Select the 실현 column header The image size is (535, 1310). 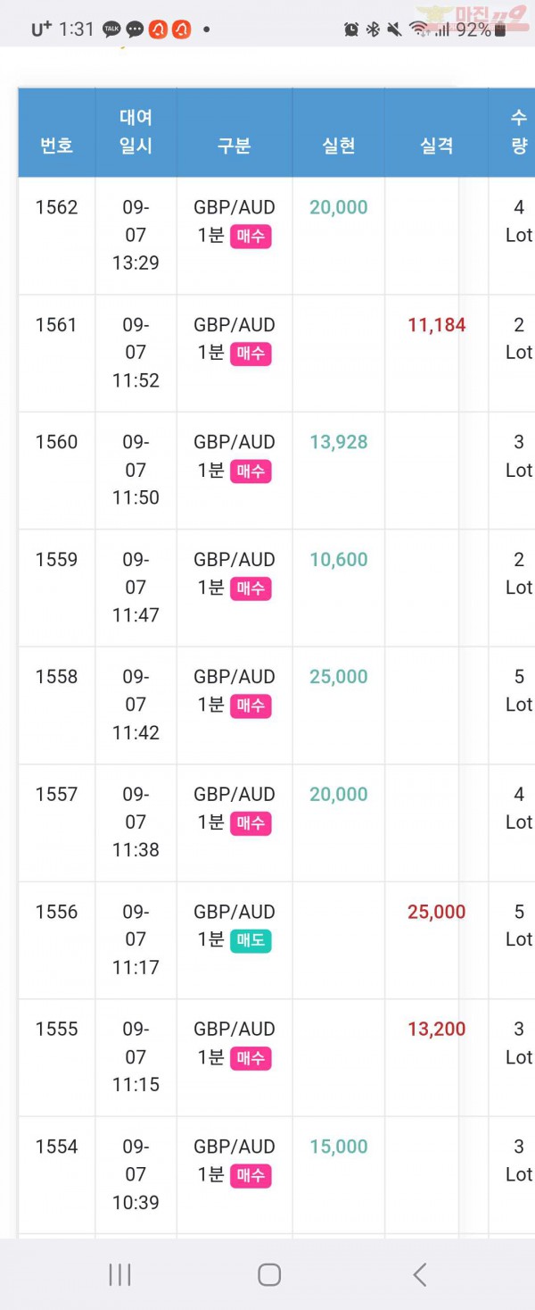(x=339, y=146)
